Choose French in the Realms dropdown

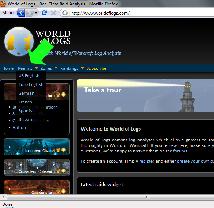[25, 102]
